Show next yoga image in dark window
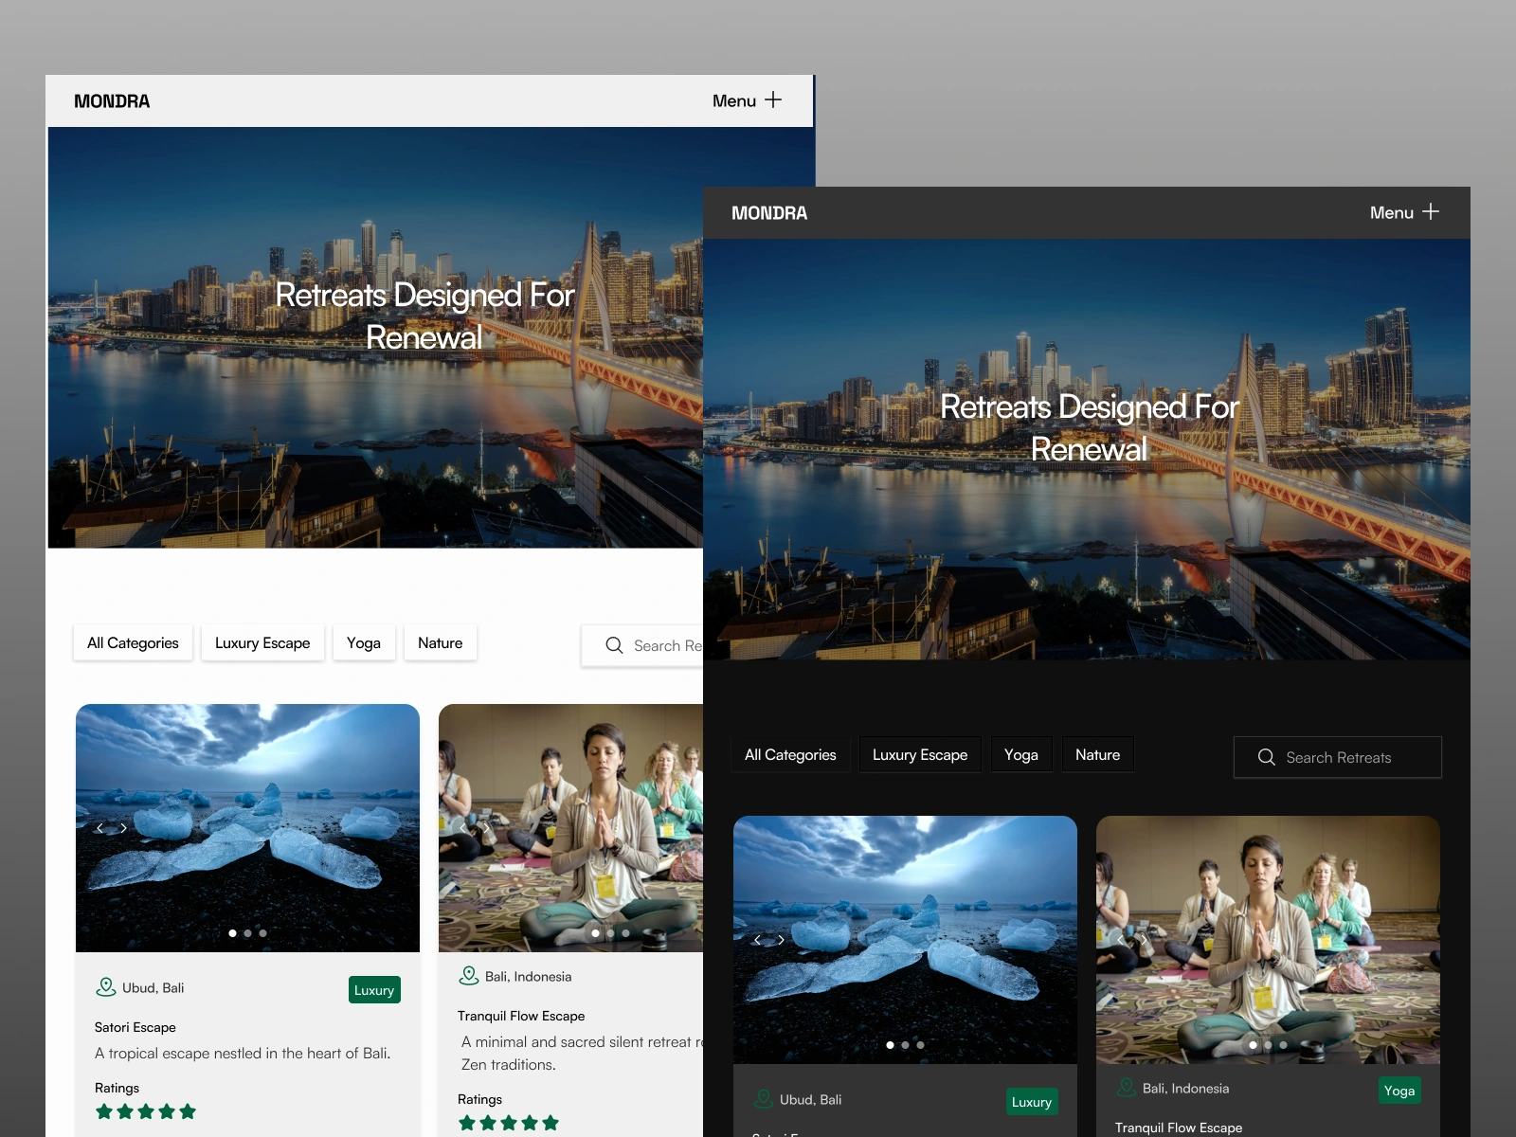Viewport: 1516px width, 1137px height. (x=1144, y=940)
